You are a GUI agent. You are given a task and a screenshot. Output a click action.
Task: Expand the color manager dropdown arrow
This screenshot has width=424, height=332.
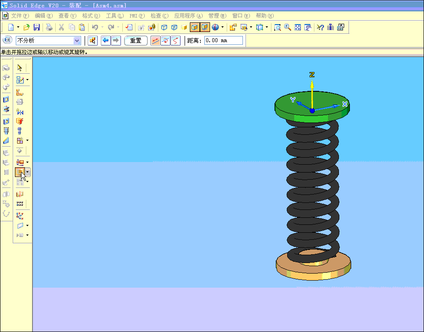pos(223,27)
